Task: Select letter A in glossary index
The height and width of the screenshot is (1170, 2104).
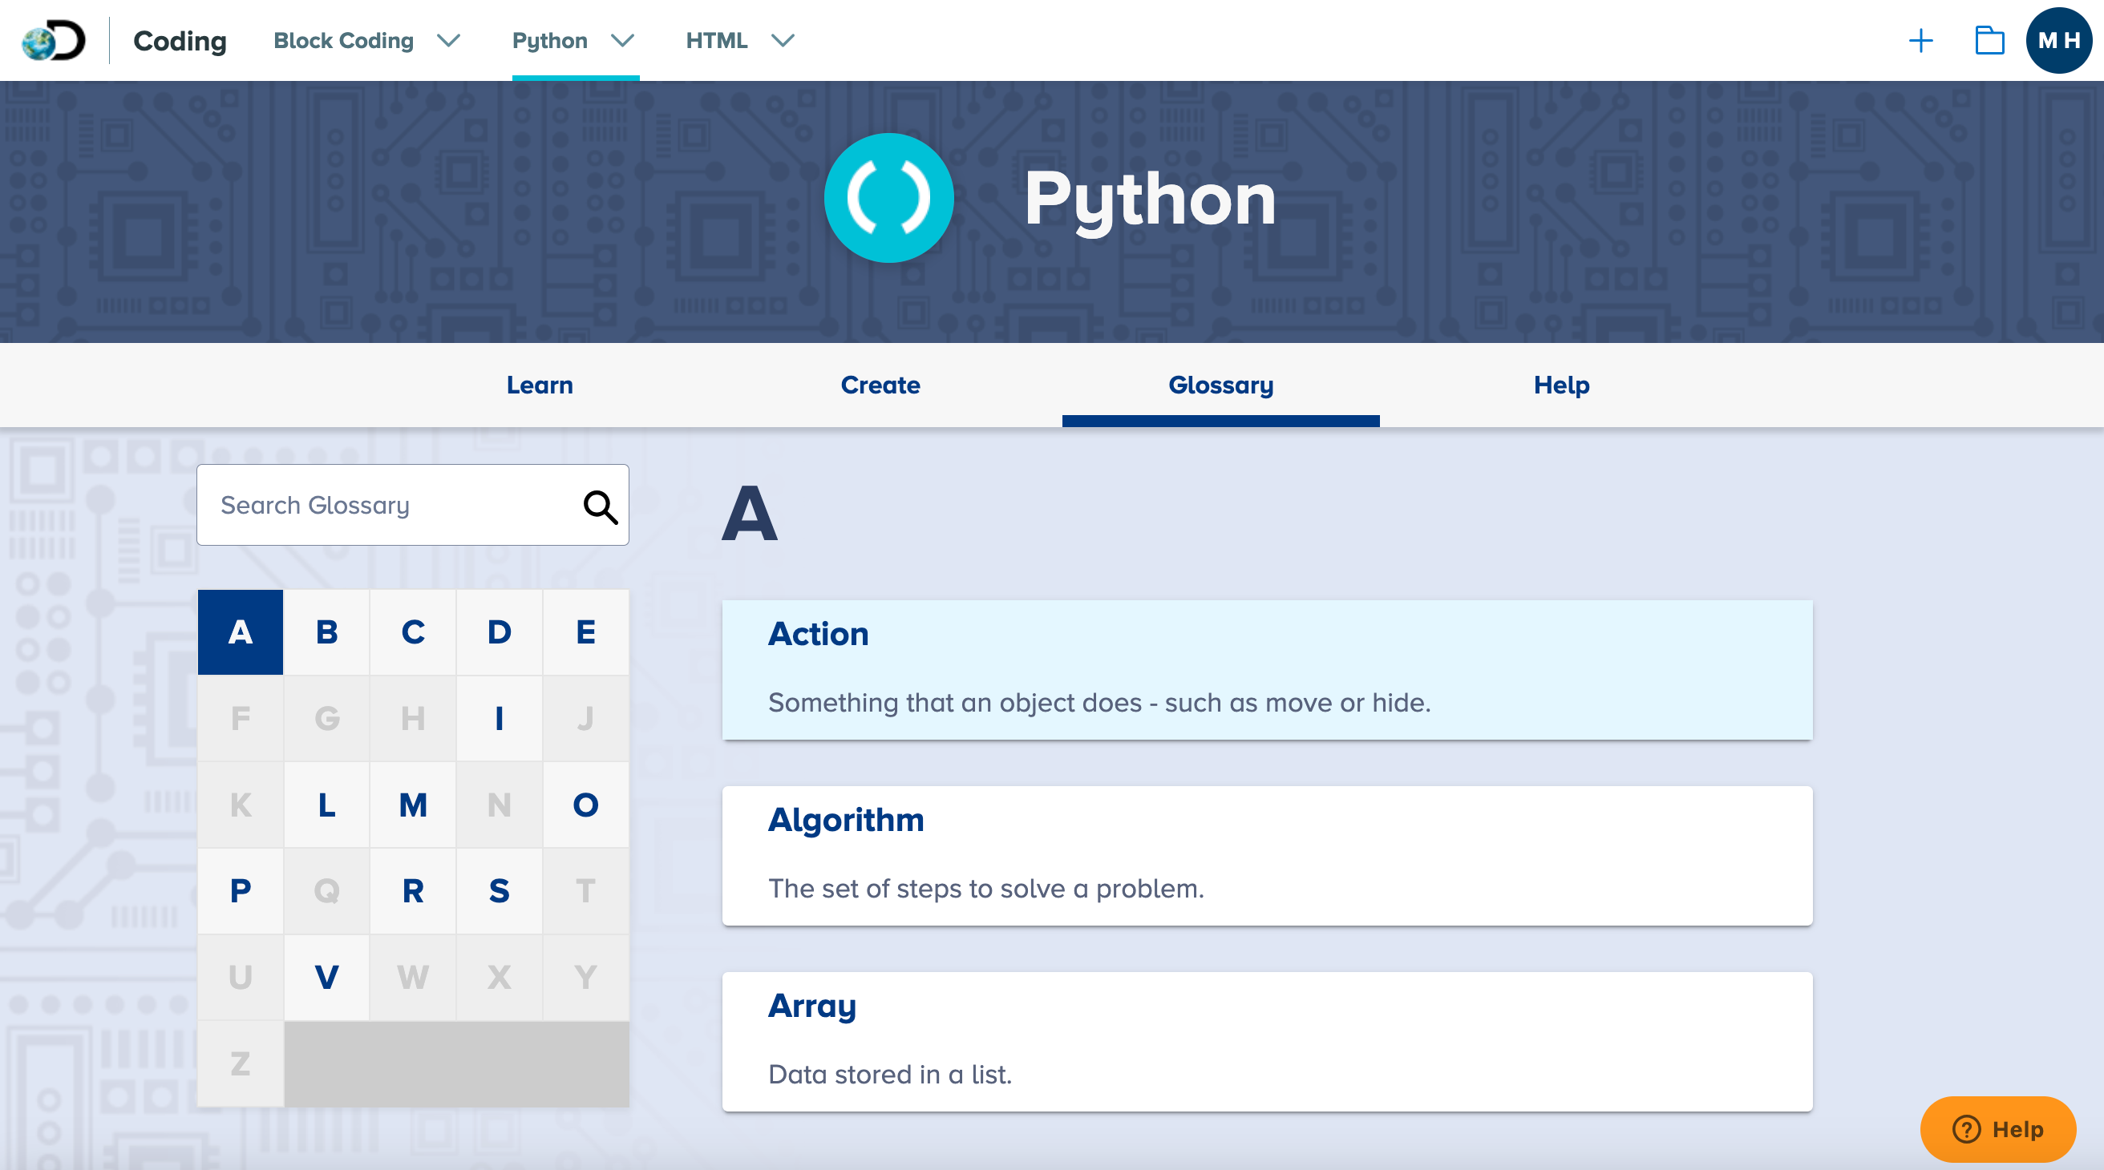Action: (240, 632)
